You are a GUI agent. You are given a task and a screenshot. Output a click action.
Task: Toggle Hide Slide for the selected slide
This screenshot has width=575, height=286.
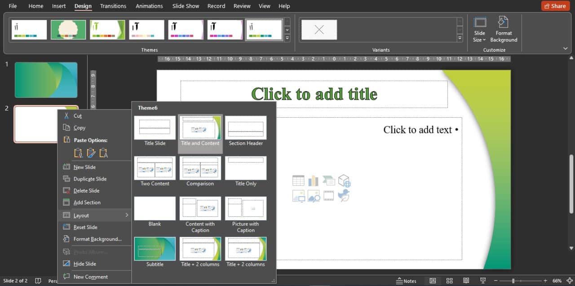point(85,264)
